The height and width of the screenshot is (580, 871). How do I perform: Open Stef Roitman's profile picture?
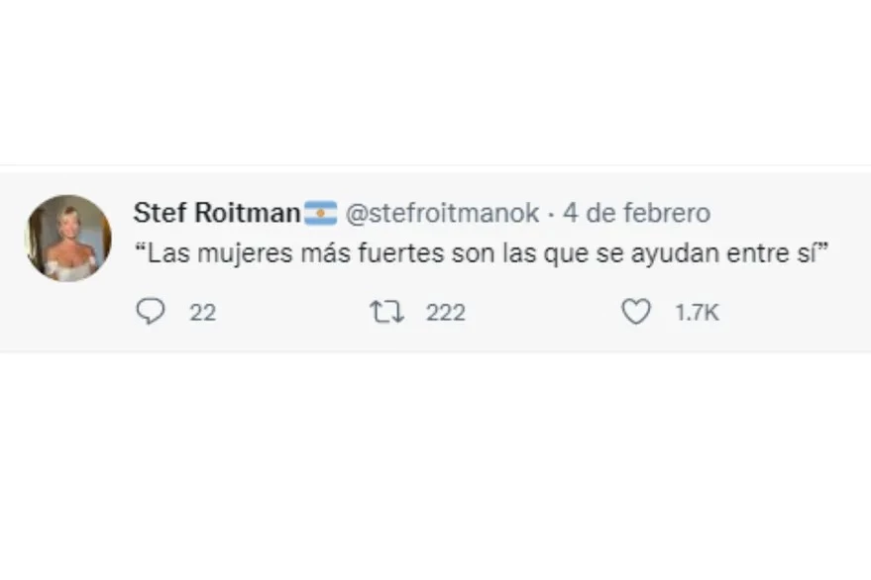pyautogui.click(x=67, y=238)
